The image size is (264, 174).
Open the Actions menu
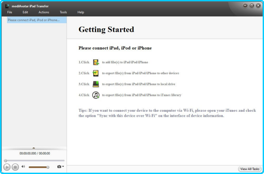click(44, 12)
